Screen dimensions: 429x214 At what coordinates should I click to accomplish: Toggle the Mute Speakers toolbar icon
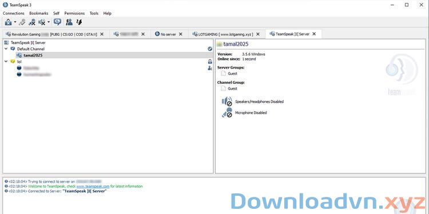coord(42,22)
